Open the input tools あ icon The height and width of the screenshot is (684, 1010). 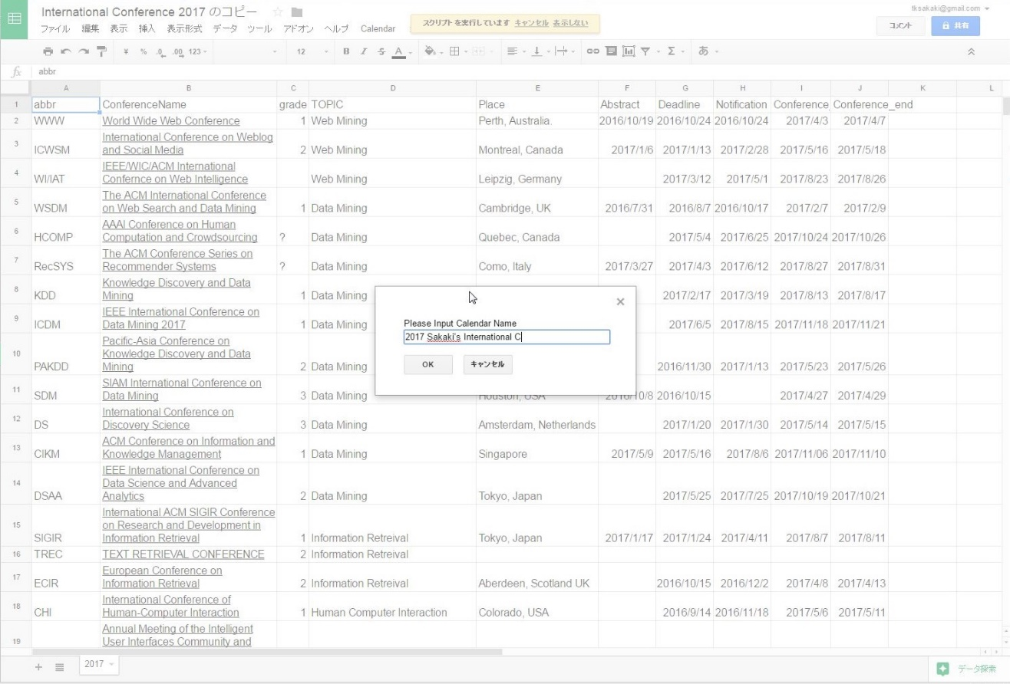tap(703, 51)
